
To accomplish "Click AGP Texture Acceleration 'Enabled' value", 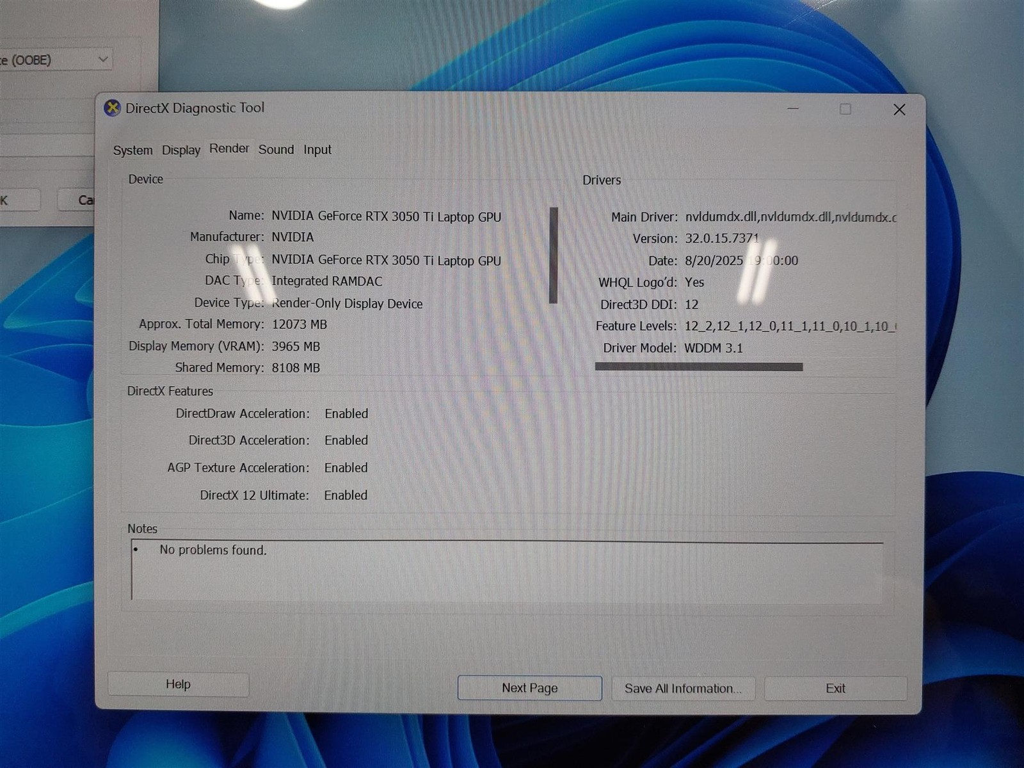I will (x=346, y=468).
